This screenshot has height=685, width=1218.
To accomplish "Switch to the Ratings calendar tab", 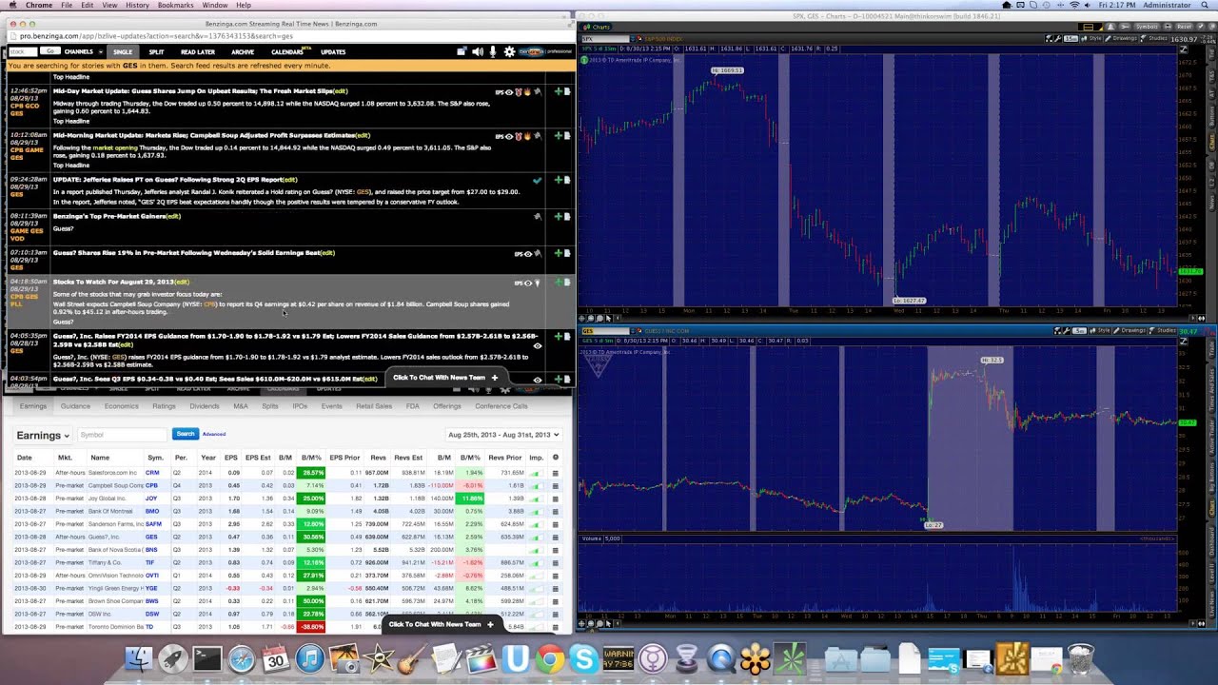I will (164, 406).
